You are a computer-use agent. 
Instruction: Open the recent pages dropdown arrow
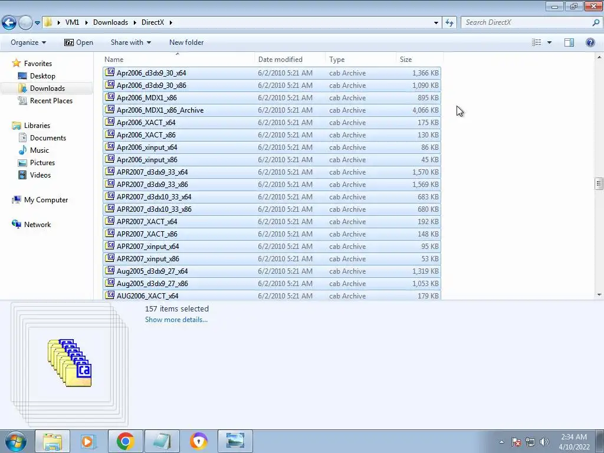pos(37,23)
